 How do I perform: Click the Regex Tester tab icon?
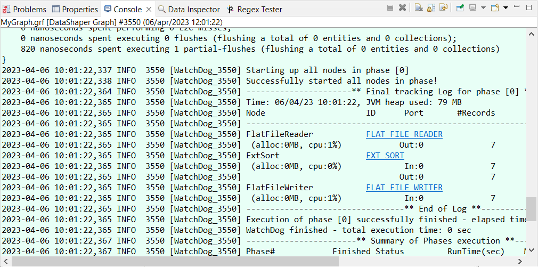point(231,10)
